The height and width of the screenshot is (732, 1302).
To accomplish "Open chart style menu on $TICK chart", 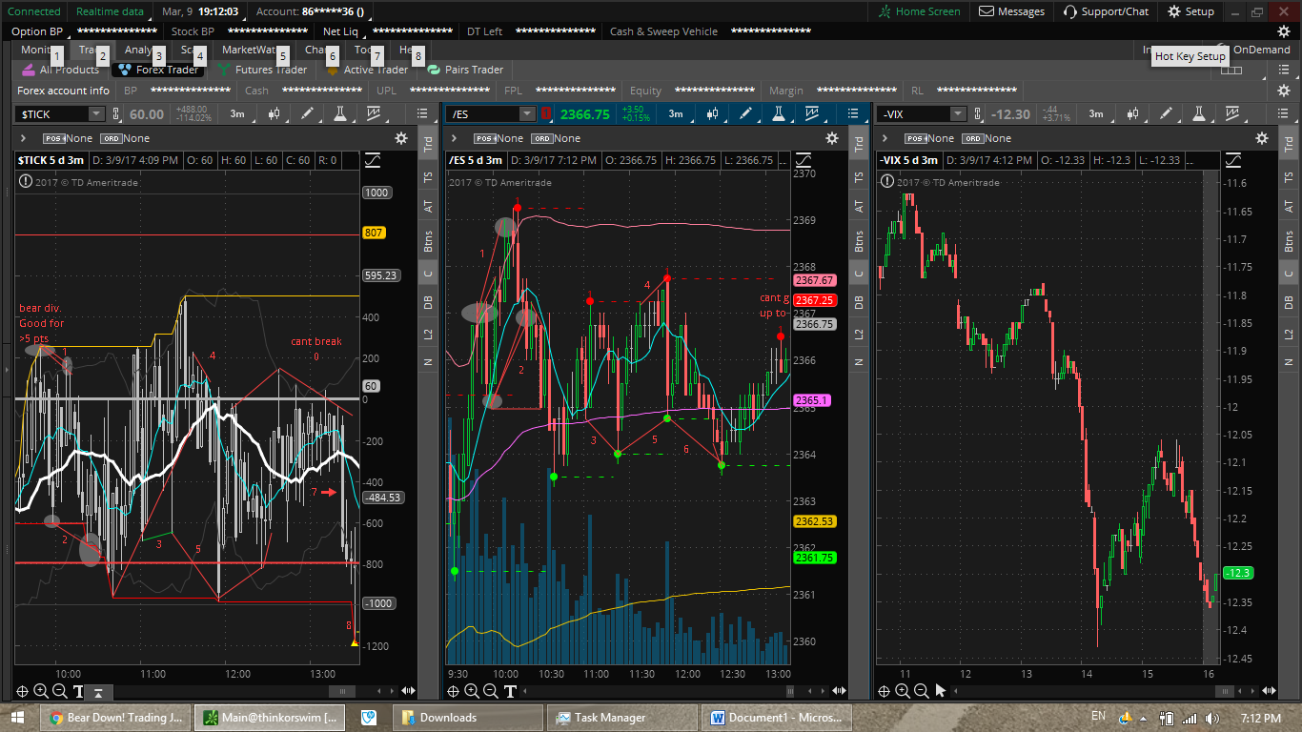I will point(275,113).
